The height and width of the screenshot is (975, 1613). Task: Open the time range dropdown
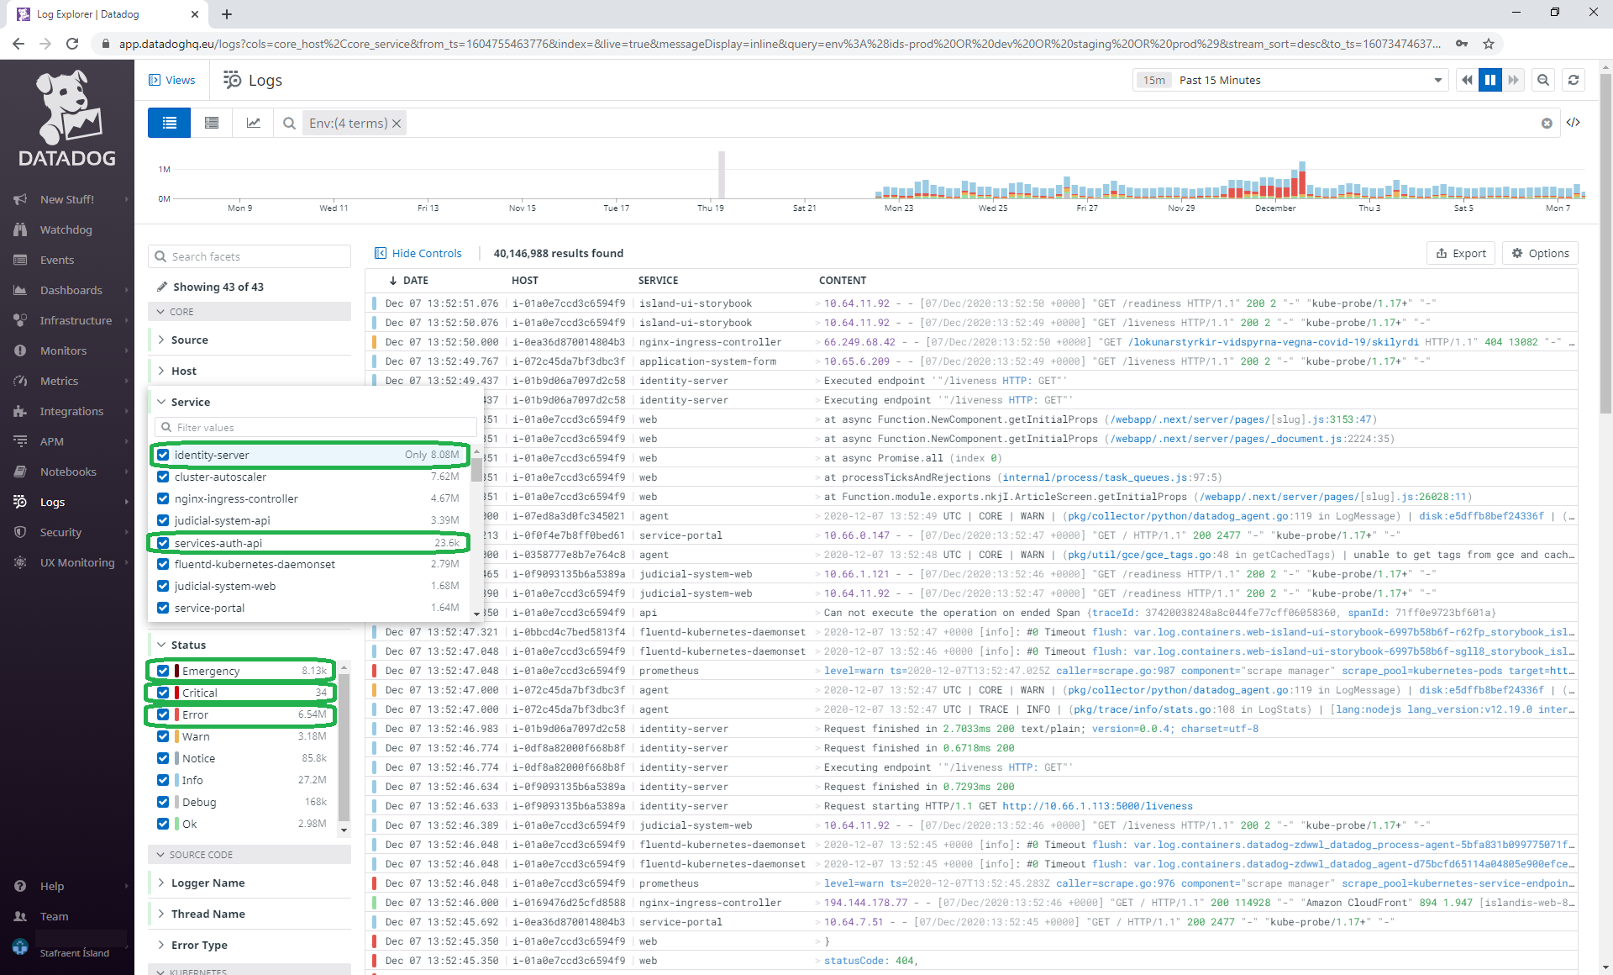1290,80
